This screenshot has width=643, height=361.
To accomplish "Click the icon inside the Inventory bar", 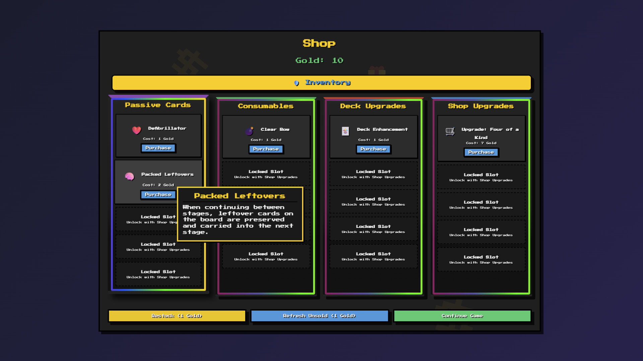I will (297, 83).
